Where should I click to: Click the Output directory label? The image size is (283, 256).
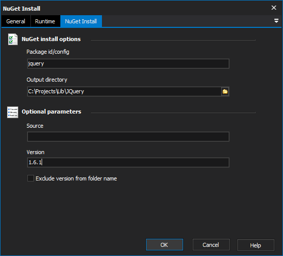tap(47, 80)
